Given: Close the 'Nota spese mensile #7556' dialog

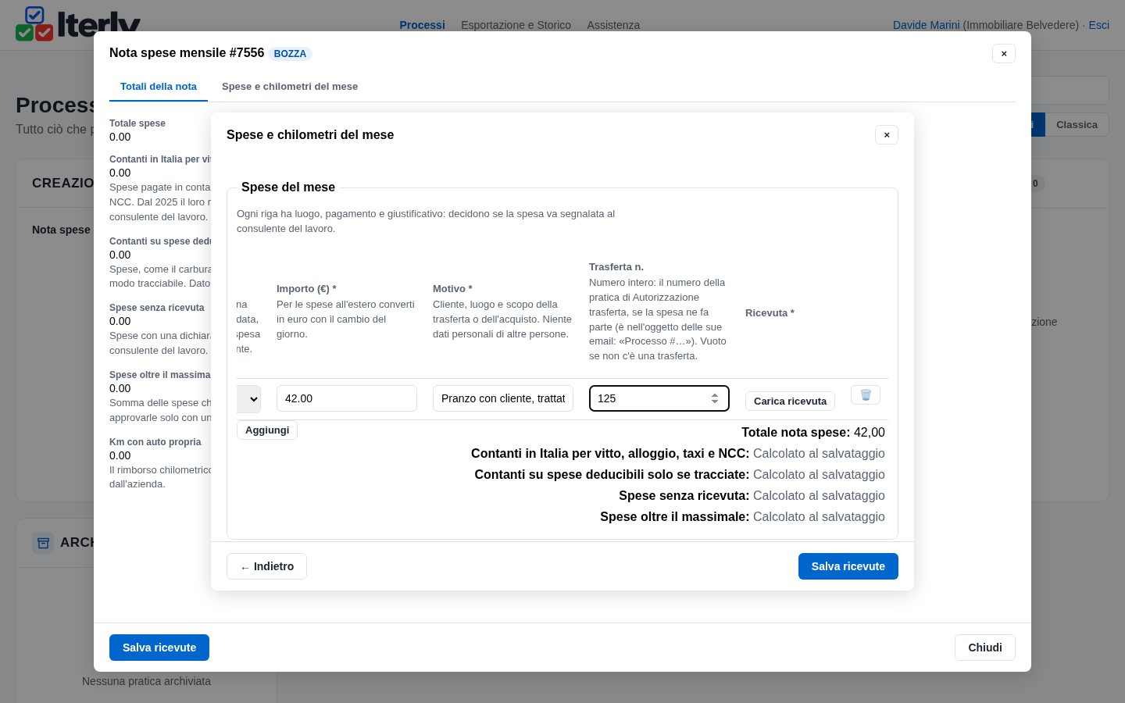Looking at the screenshot, I should pyautogui.click(x=1004, y=54).
